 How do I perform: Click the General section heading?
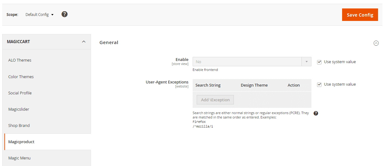coord(109,43)
